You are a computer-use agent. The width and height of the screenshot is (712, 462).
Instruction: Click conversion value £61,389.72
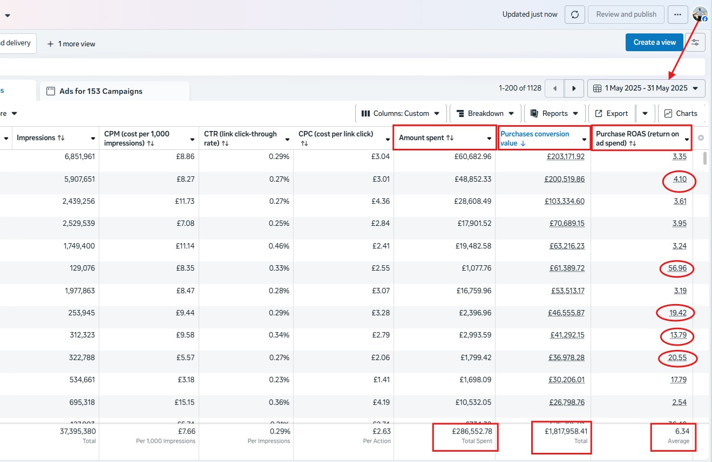click(567, 268)
